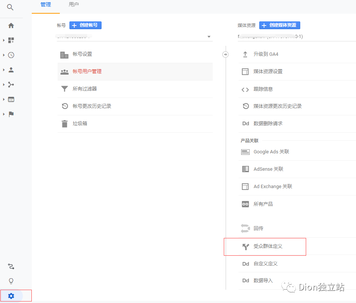Image resolution: width=356 pixels, height=303 pixels.
Task: Click the audience person icon in sidebar
Action: (11, 70)
